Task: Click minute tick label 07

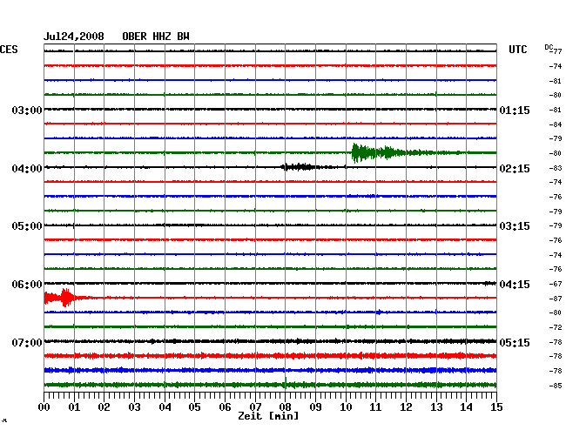Action: pos(255,406)
